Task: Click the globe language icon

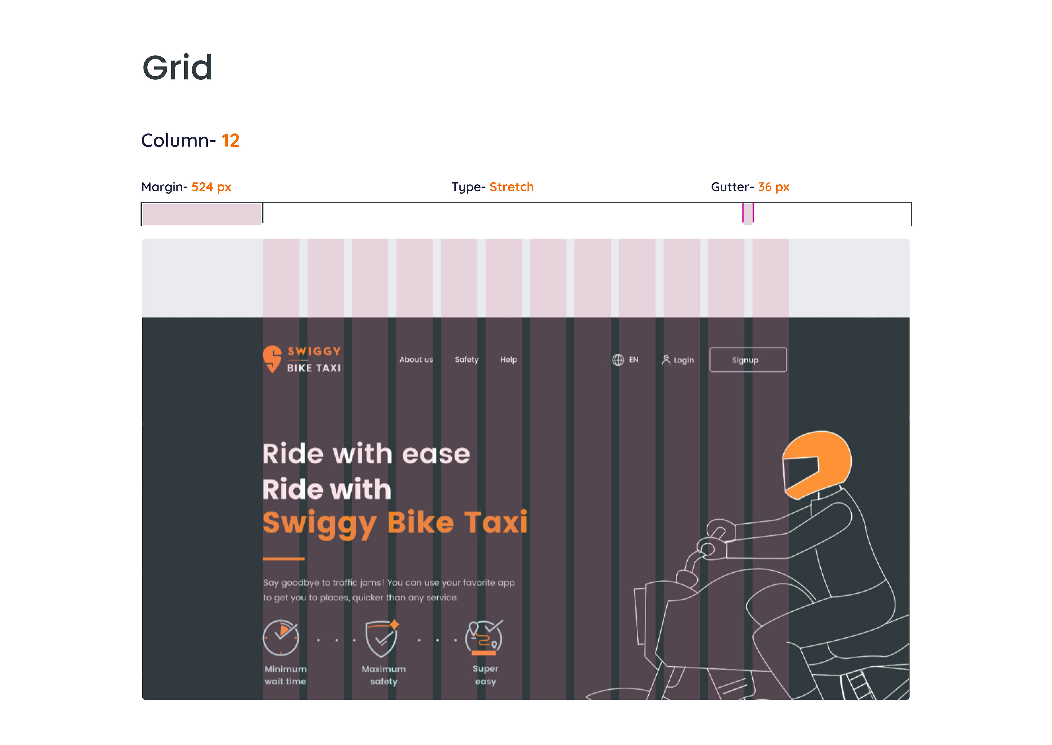Action: (618, 360)
